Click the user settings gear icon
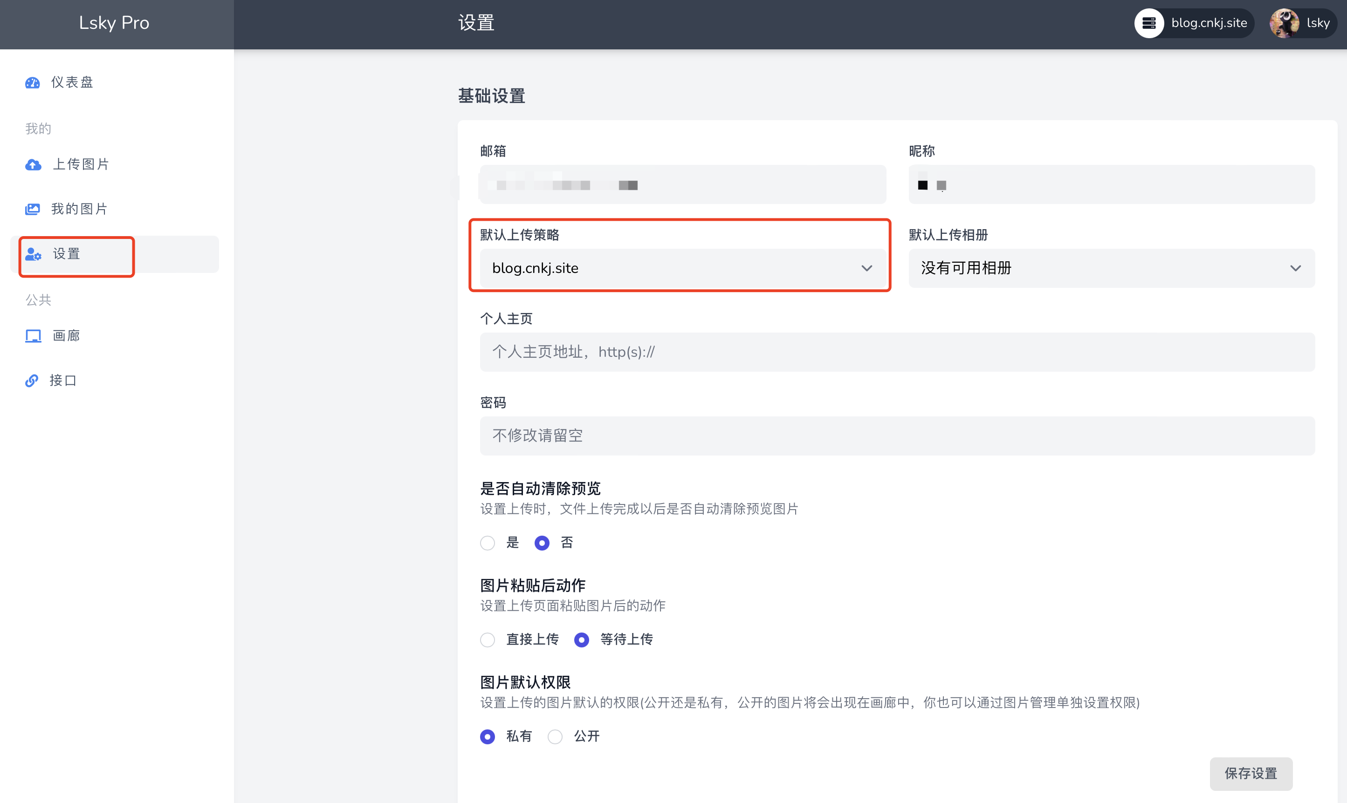 [33, 254]
